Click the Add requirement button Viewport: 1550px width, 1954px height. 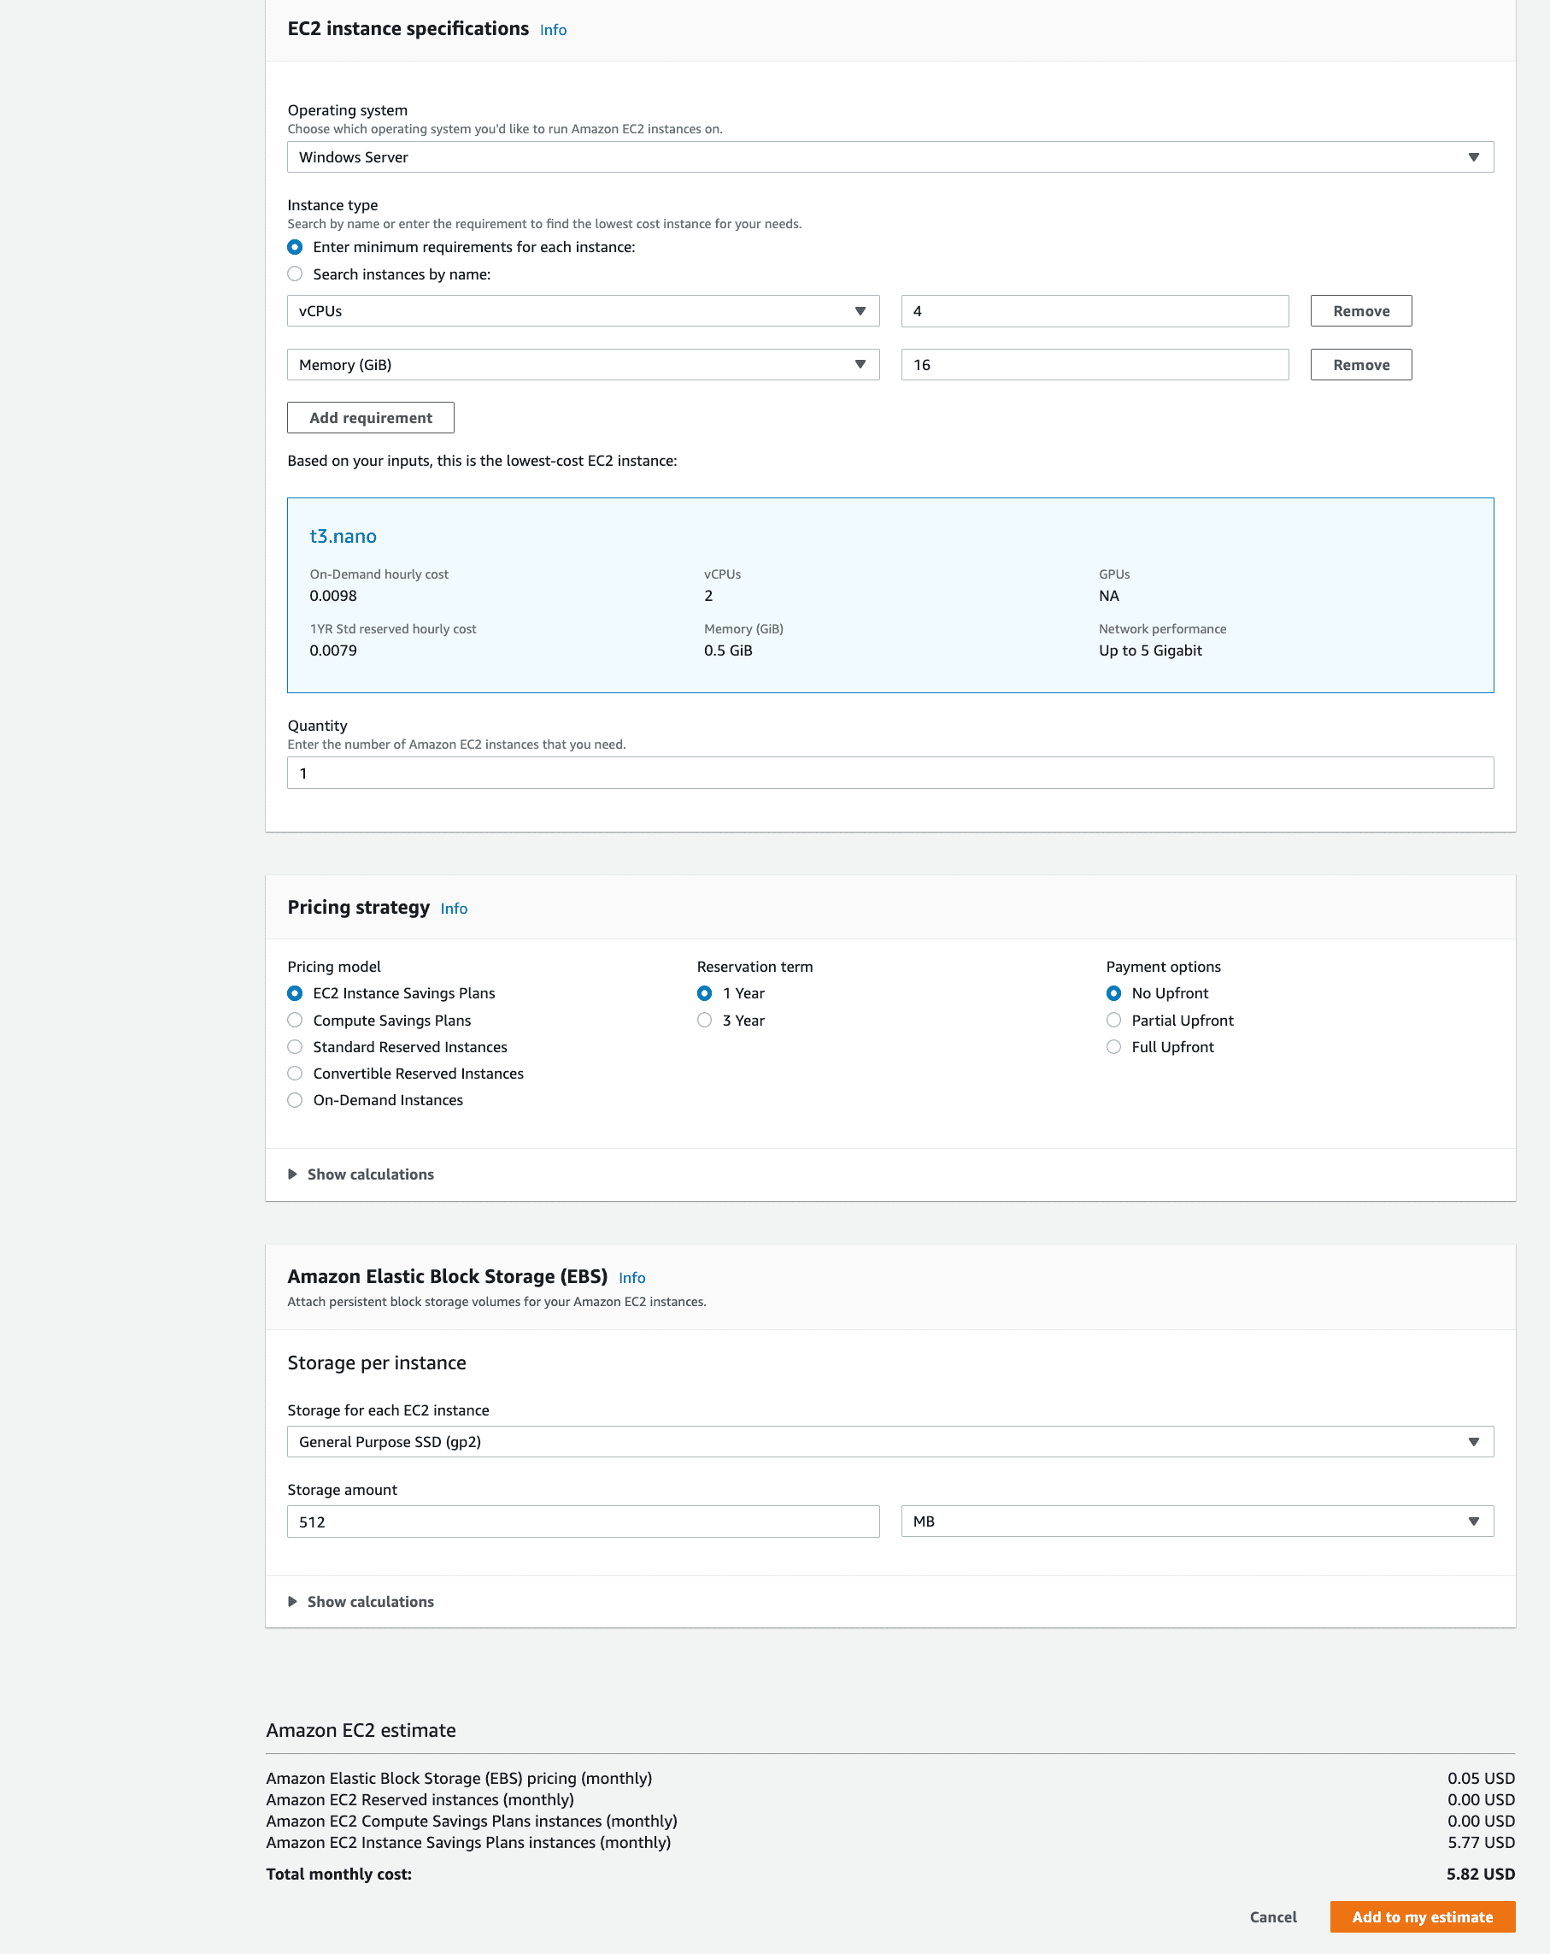point(370,417)
